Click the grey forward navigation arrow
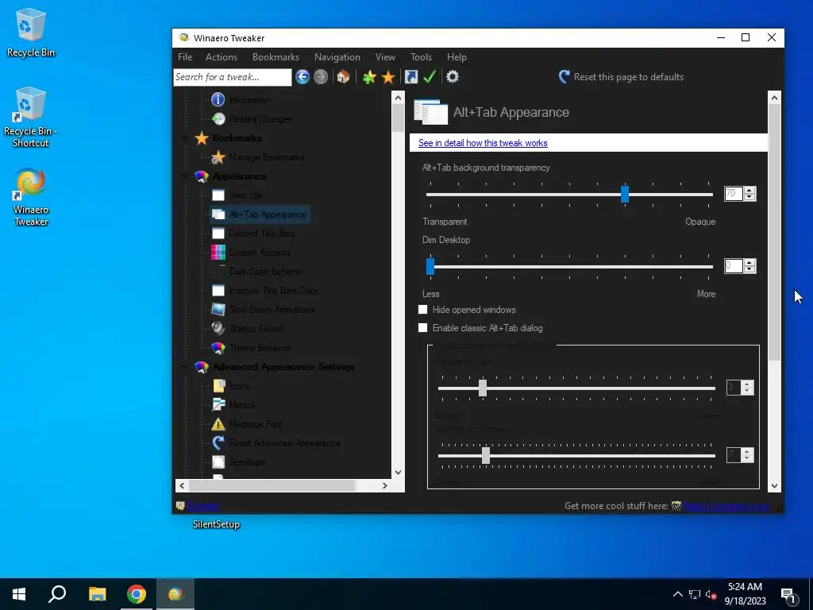813x610 pixels. point(321,77)
